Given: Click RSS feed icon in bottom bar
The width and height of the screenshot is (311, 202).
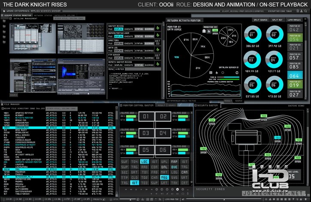Looking at the screenshot, I should pyautogui.click(x=160, y=199).
